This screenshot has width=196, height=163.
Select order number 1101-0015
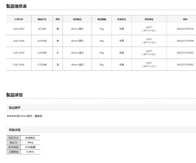19,29
